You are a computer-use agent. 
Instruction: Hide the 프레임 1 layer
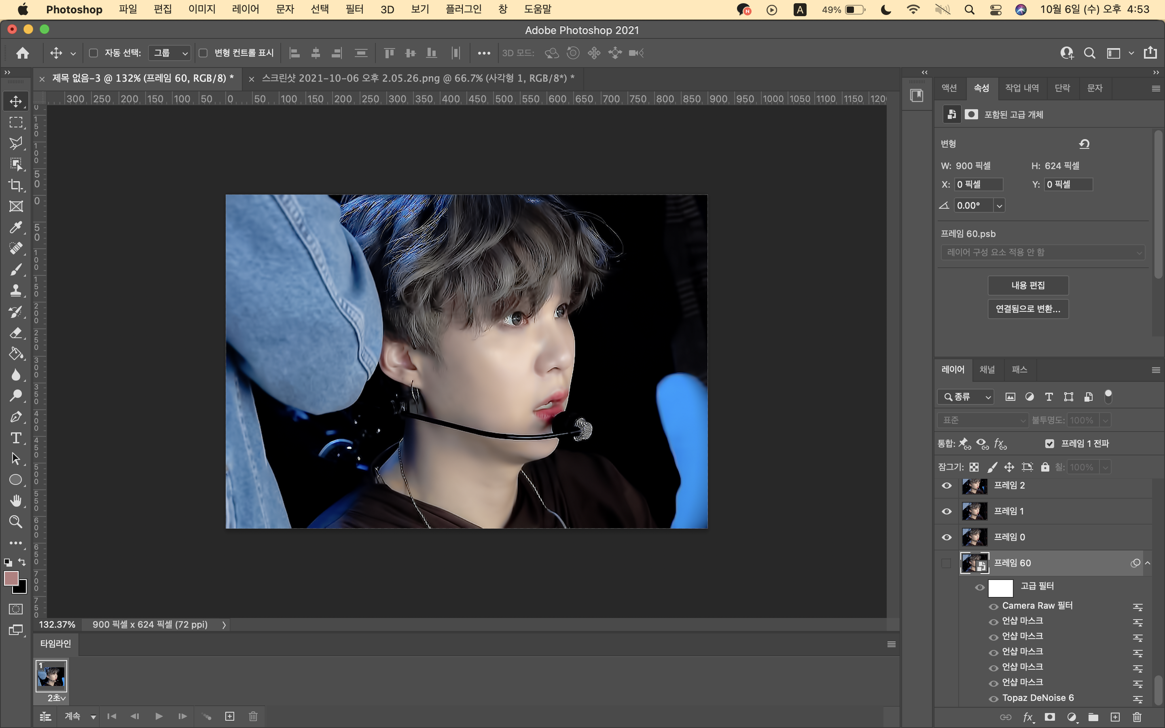coord(947,511)
